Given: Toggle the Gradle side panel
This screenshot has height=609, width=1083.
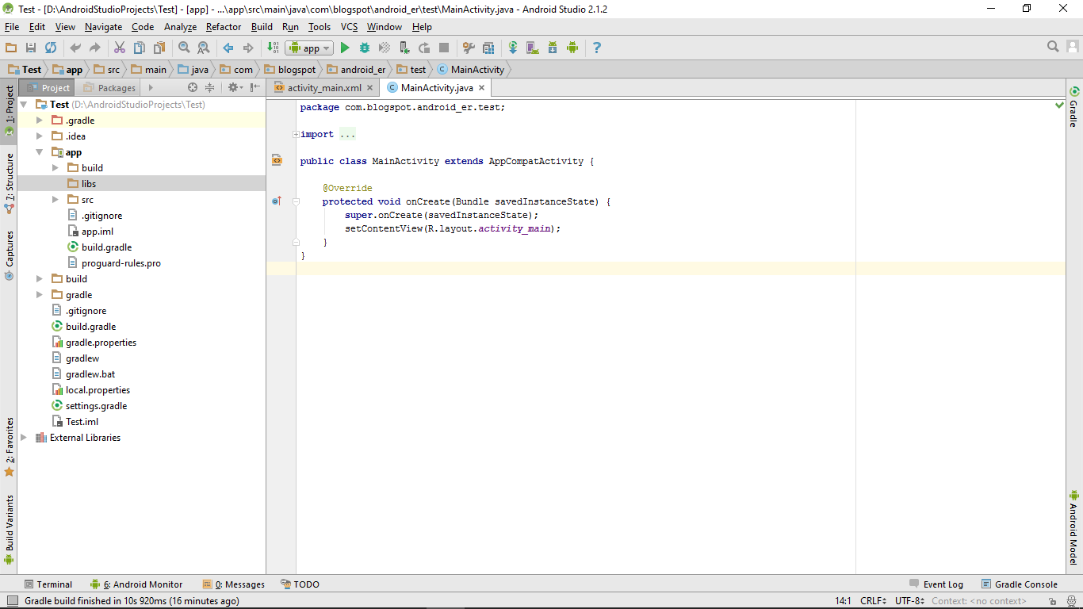Looking at the screenshot, I should (x=1074, y=107).
